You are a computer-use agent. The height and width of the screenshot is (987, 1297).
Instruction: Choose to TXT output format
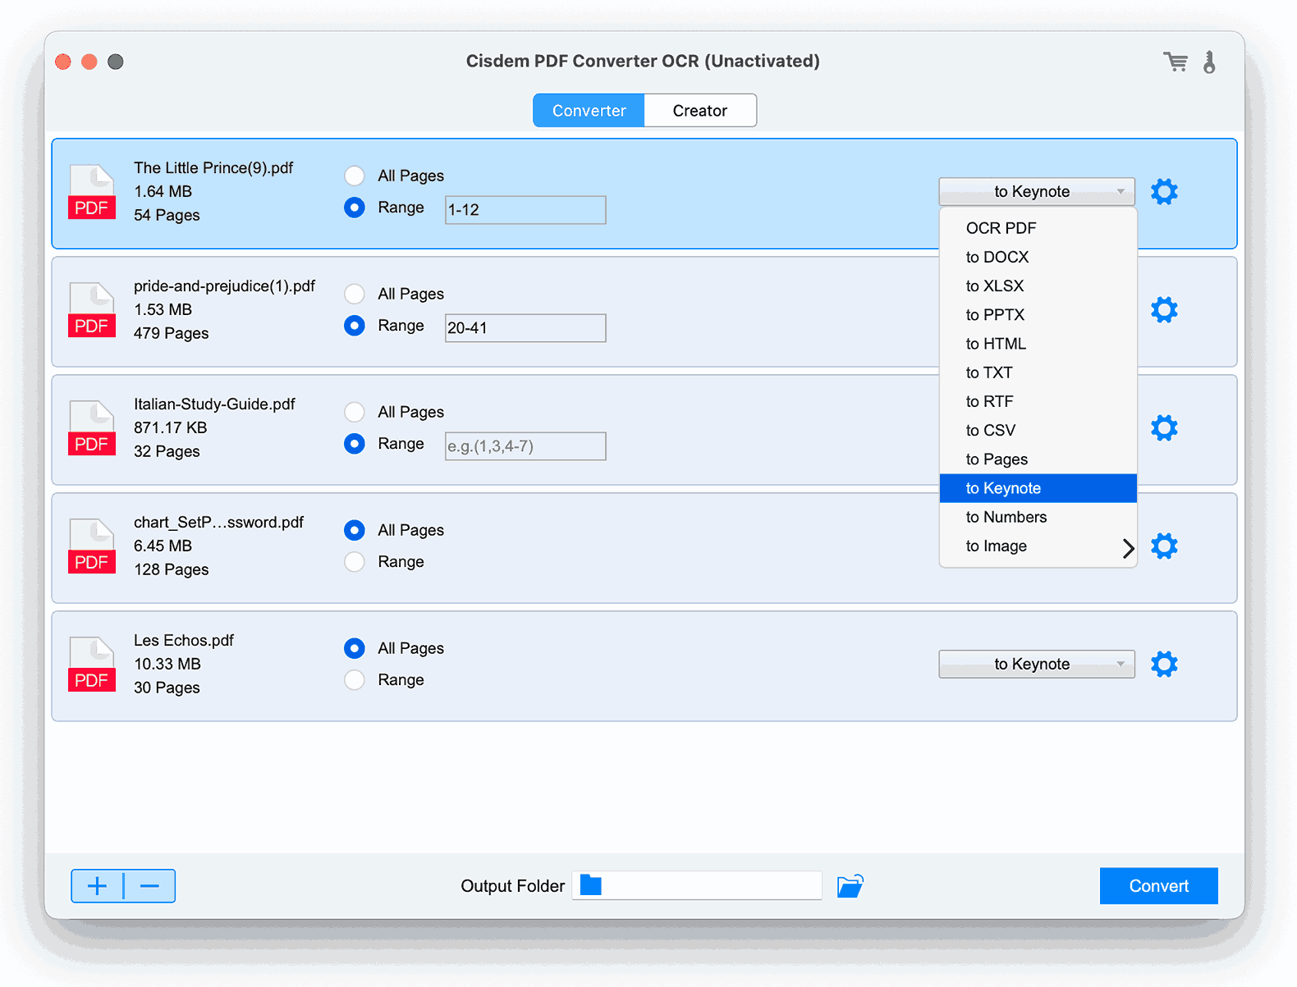click(1038, 372)
